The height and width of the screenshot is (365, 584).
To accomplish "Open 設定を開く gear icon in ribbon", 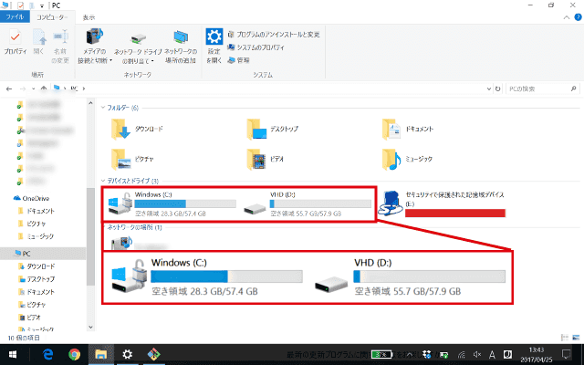I will tap(214, 43).
